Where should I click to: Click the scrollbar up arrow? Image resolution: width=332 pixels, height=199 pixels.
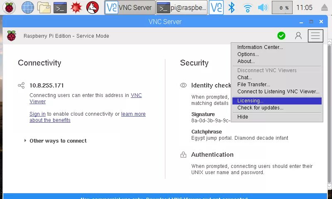(x=330, y=41)
